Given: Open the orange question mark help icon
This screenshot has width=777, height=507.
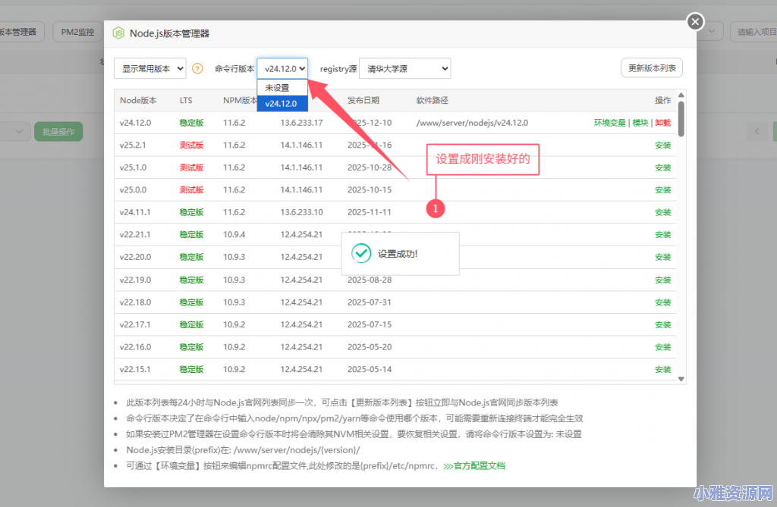Looking at the screenshot, I should click(x=197, y=68).
